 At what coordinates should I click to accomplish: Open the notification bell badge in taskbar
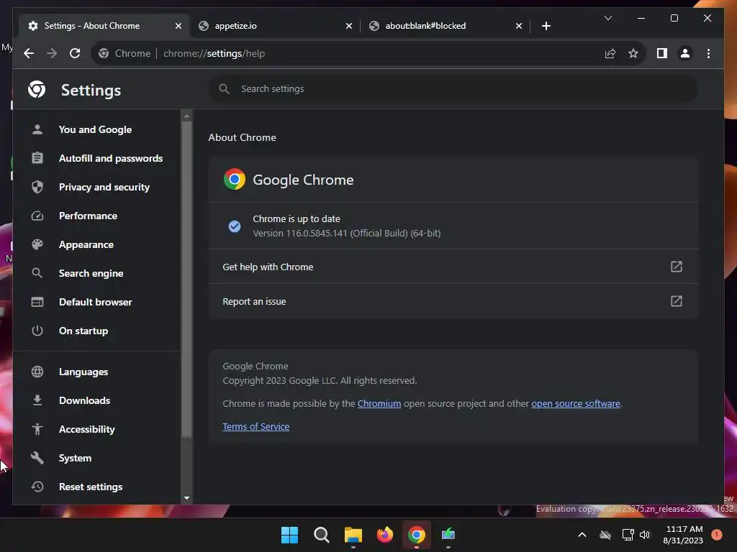tap(716, 534)
